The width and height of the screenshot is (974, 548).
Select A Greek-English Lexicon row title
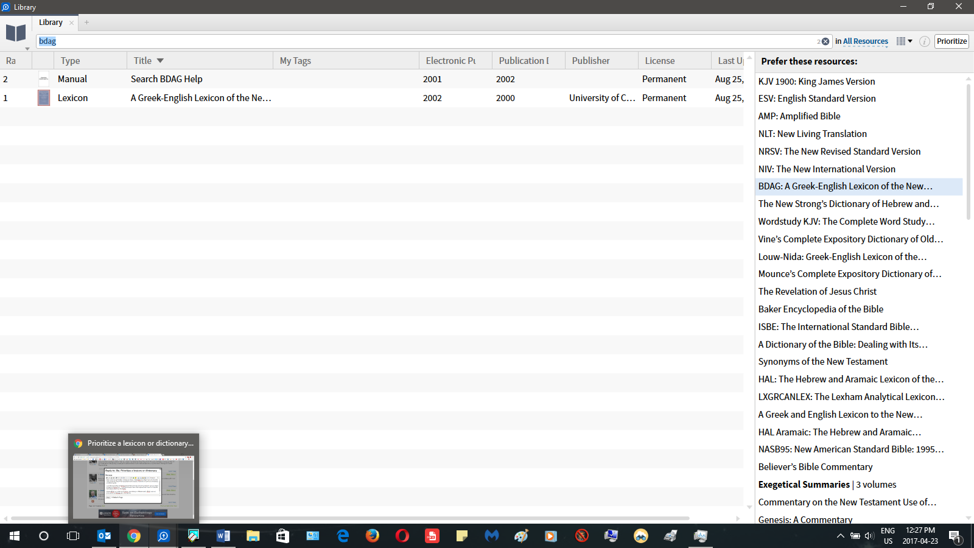(201, 98)
